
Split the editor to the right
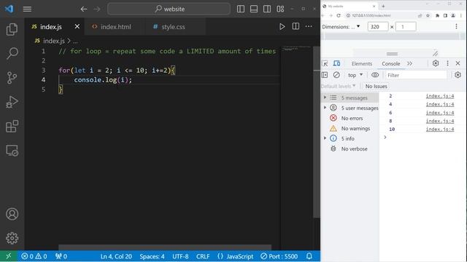296,26
